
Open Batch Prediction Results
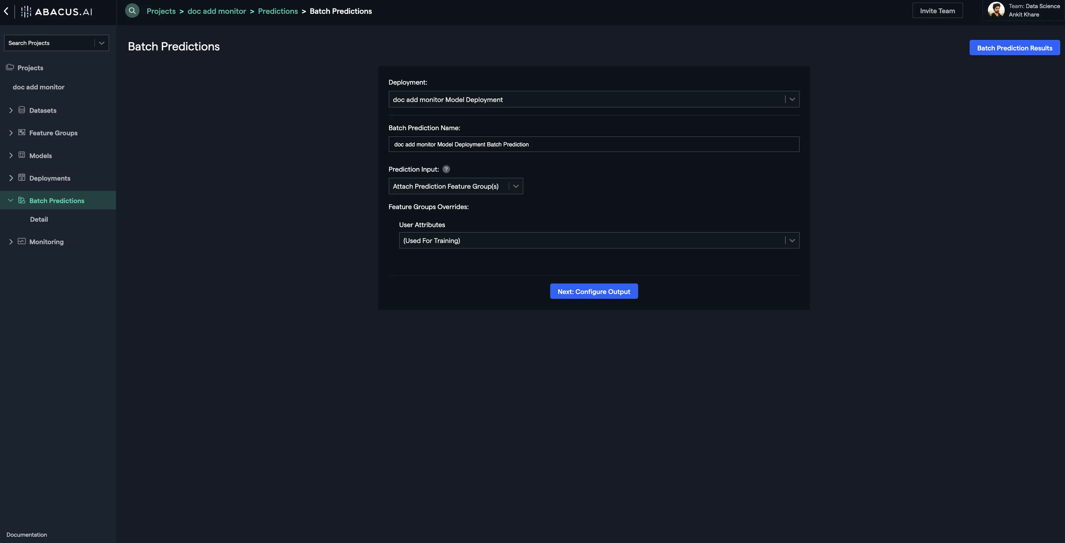tap(1015, 48)
